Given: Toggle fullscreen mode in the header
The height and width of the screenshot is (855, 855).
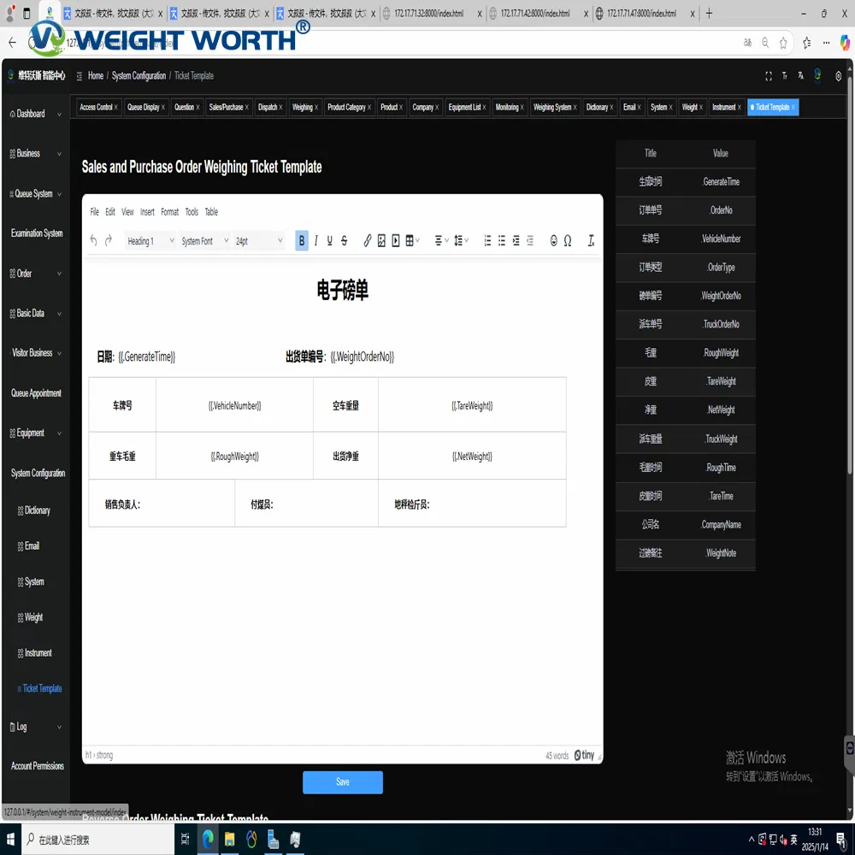Looking at the screenshot, I should coord(768,75).
